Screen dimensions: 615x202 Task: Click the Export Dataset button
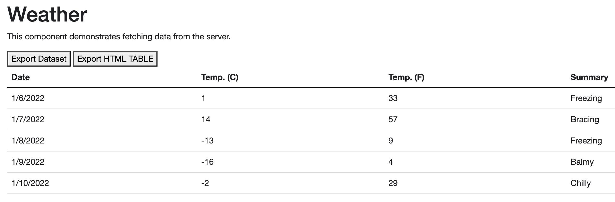click(39, 59)
